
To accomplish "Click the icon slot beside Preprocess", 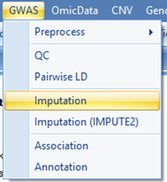I will click(x=17, y=32).
